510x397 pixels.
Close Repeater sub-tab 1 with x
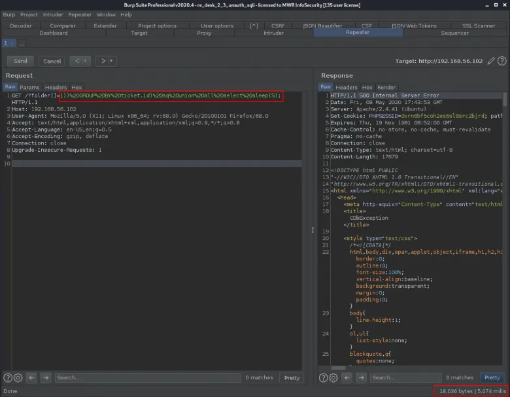point(12,43)
